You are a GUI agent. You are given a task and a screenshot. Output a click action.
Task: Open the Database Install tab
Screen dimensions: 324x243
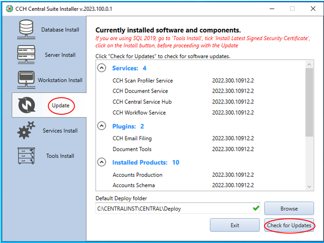point(49,29)
